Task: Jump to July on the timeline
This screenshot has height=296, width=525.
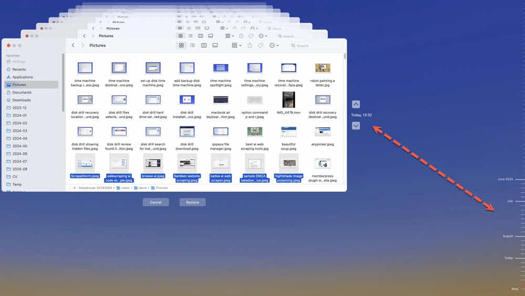Action: pos(510,201)
